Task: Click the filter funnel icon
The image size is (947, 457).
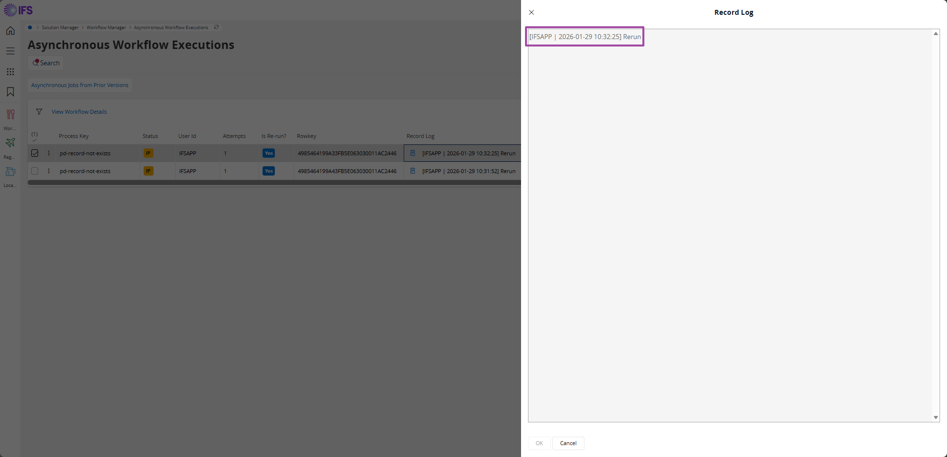Action: 39,112
